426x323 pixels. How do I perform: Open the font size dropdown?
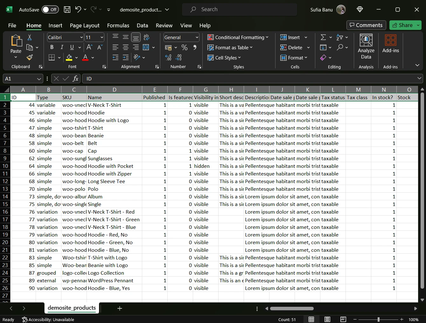102,38
